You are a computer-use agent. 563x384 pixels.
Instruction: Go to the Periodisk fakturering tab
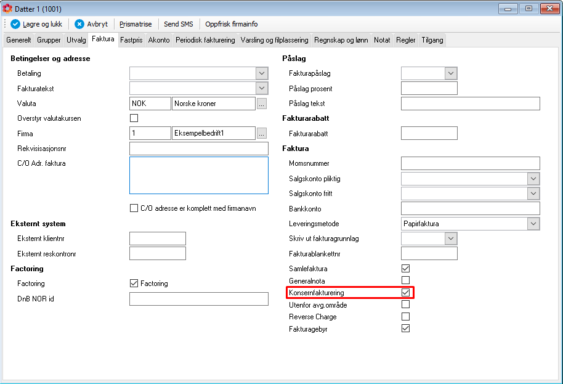pyautogui.click(x=205, y=40)
